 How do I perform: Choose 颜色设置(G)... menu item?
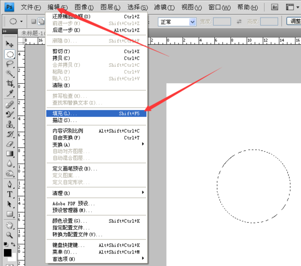coord(96,221)
